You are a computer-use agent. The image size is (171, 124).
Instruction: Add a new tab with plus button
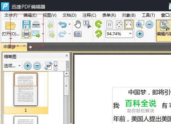[x=30, y=47]
